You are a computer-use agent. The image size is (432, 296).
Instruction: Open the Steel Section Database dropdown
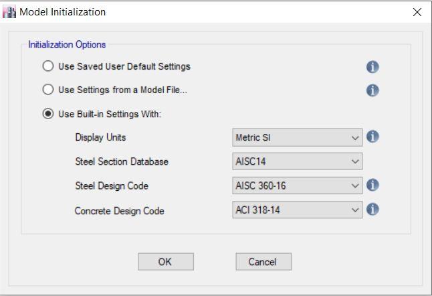[x=297, y=161]
